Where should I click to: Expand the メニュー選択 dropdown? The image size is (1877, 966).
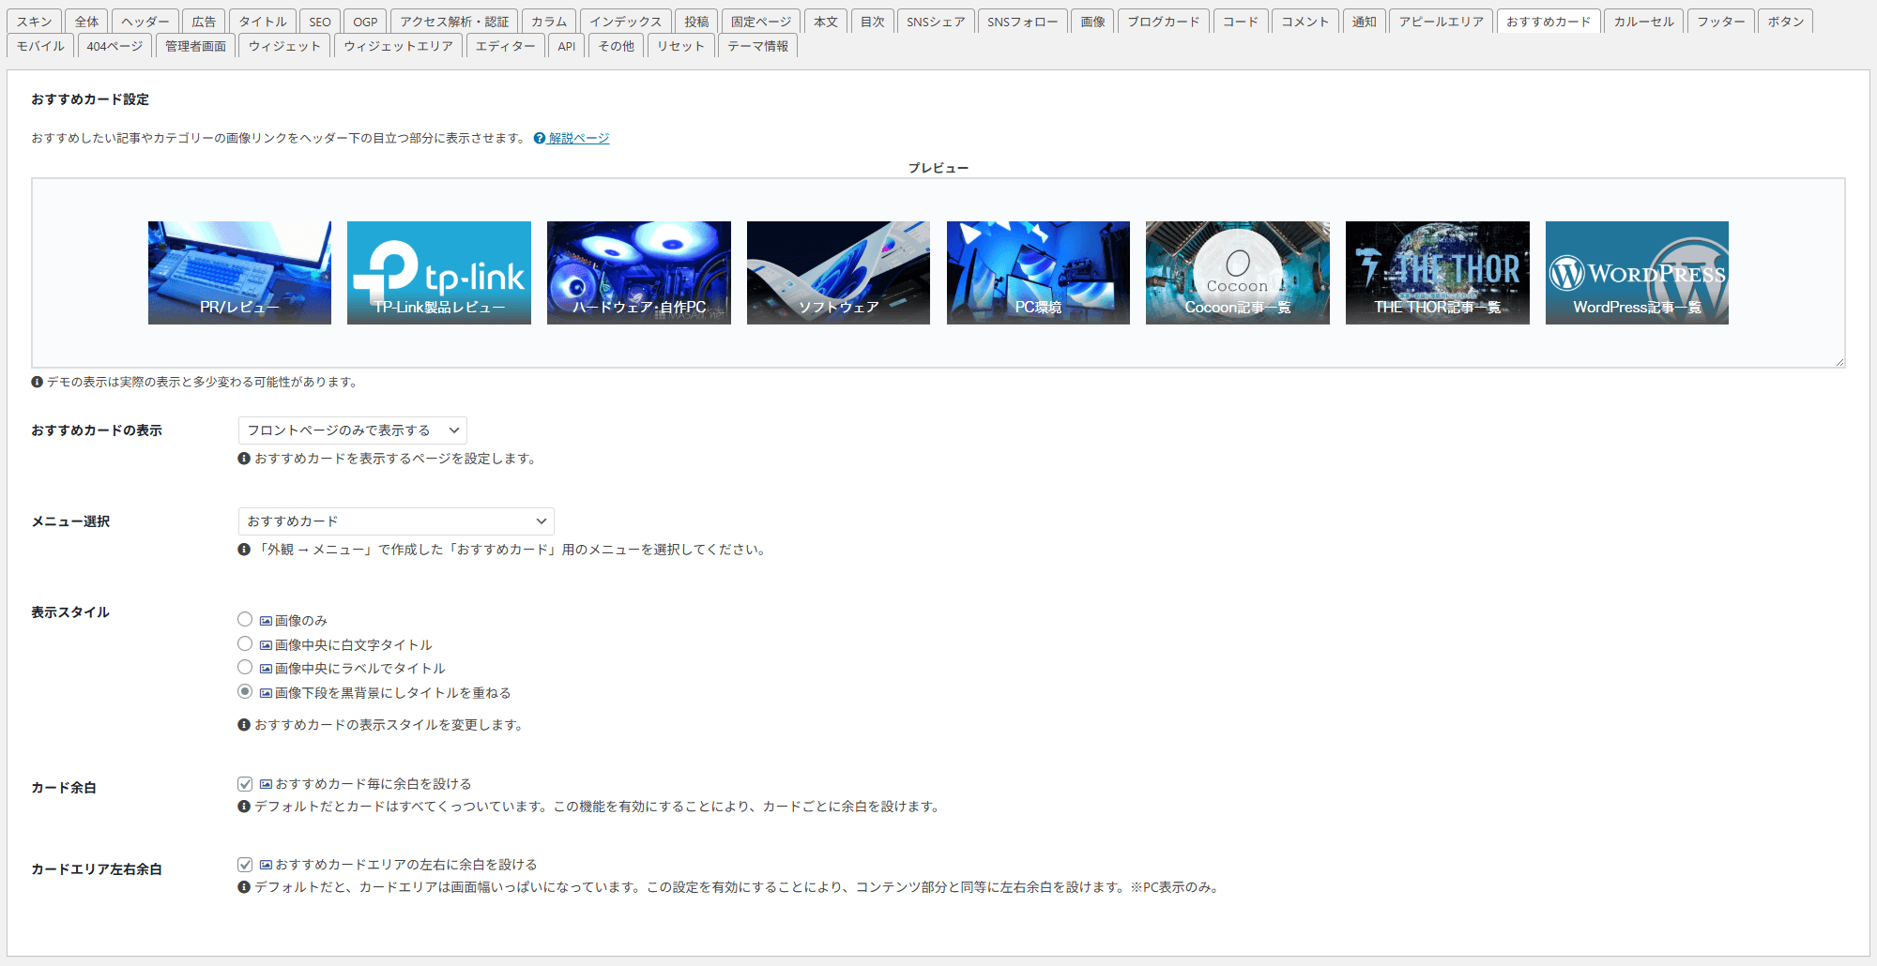click(x=395, y=521)
